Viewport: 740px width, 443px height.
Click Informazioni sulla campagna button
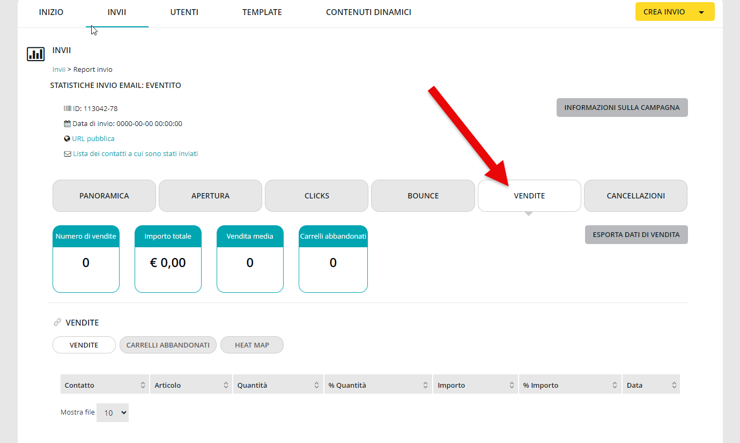click(x=621, y=107)
